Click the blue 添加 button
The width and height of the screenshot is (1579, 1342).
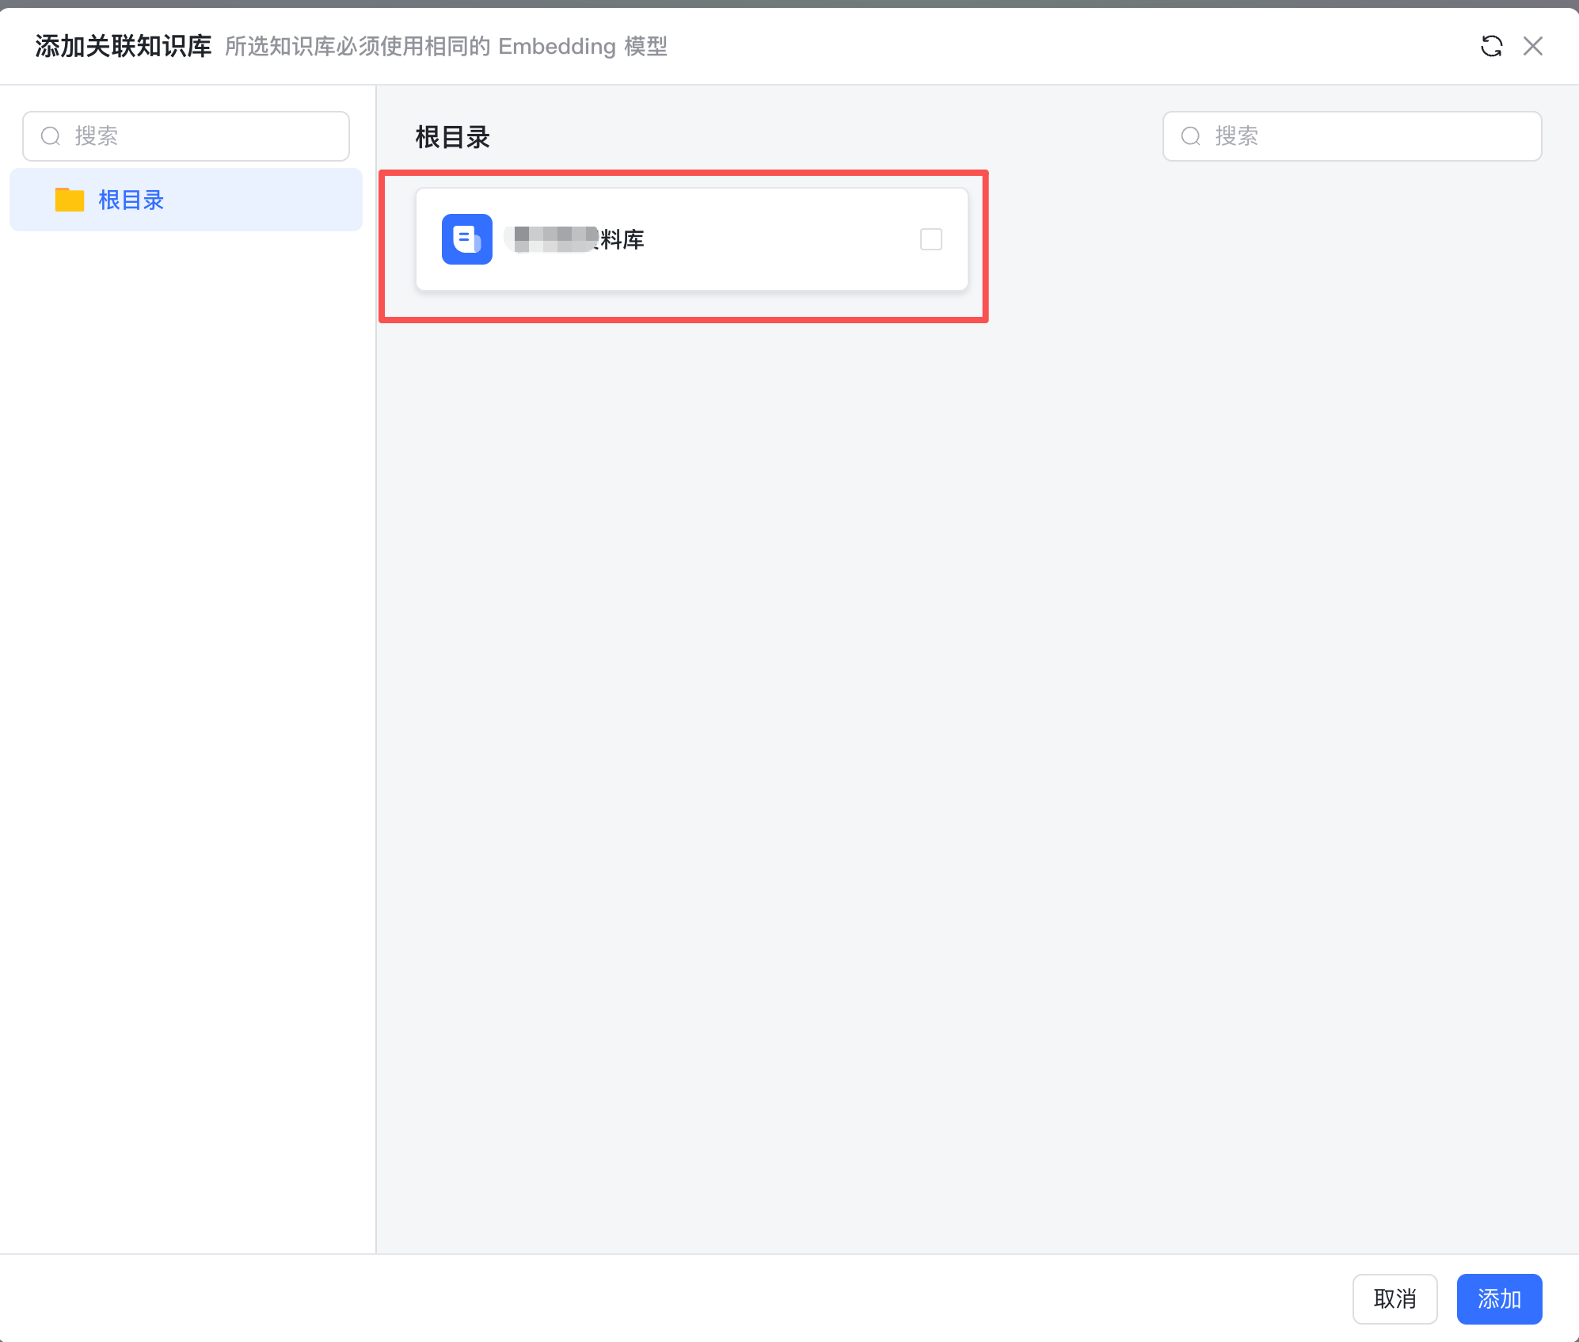pos(1500,1299)
